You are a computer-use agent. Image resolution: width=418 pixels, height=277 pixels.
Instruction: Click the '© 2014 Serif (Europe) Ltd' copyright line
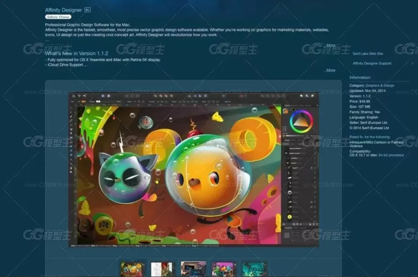pos(369,128)
